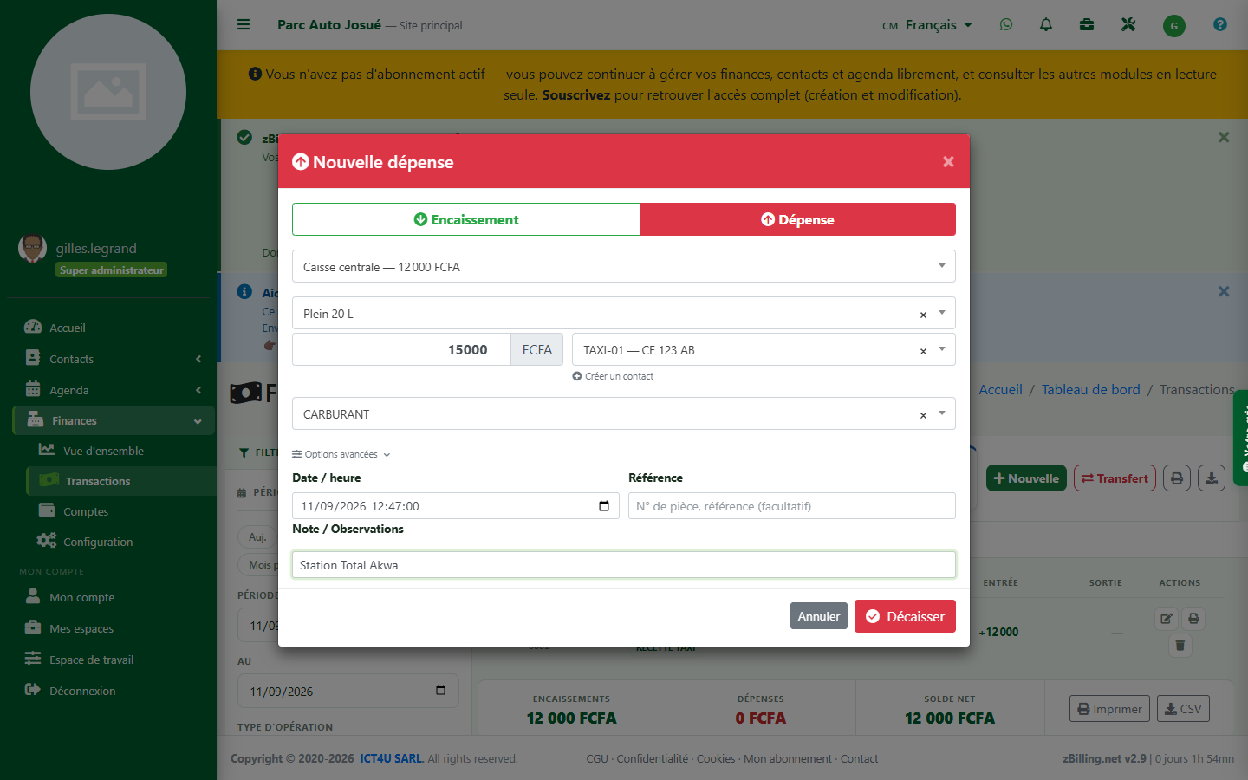Dismiss the green success alert
1248x780 pixels.
1224,137
